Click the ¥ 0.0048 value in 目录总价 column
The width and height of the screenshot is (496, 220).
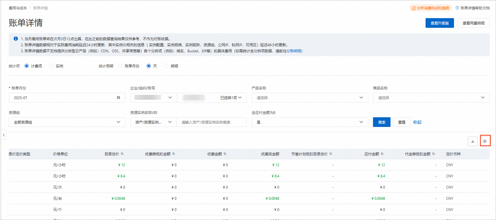pos(118,198)
